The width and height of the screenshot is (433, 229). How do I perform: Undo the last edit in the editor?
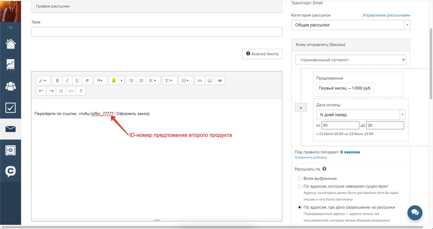point(41,91)
